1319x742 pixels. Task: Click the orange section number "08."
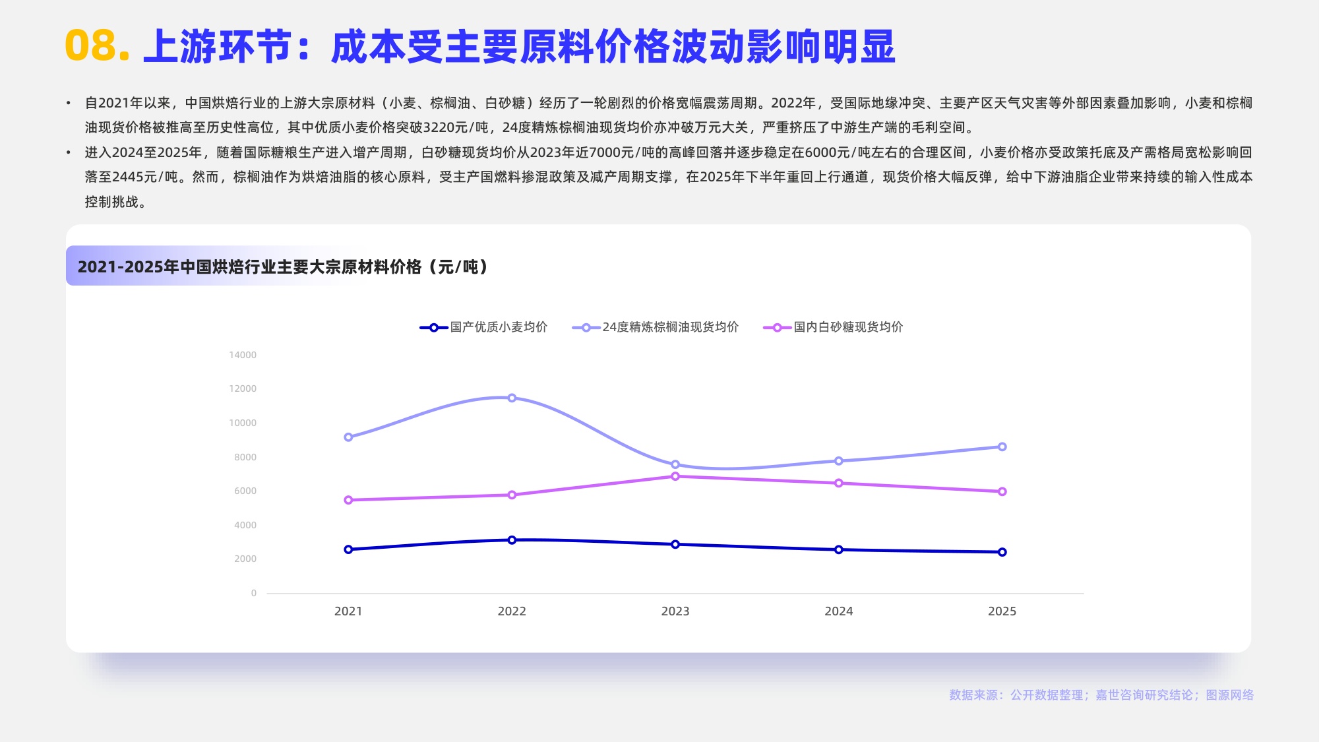(x=97, y=46)
